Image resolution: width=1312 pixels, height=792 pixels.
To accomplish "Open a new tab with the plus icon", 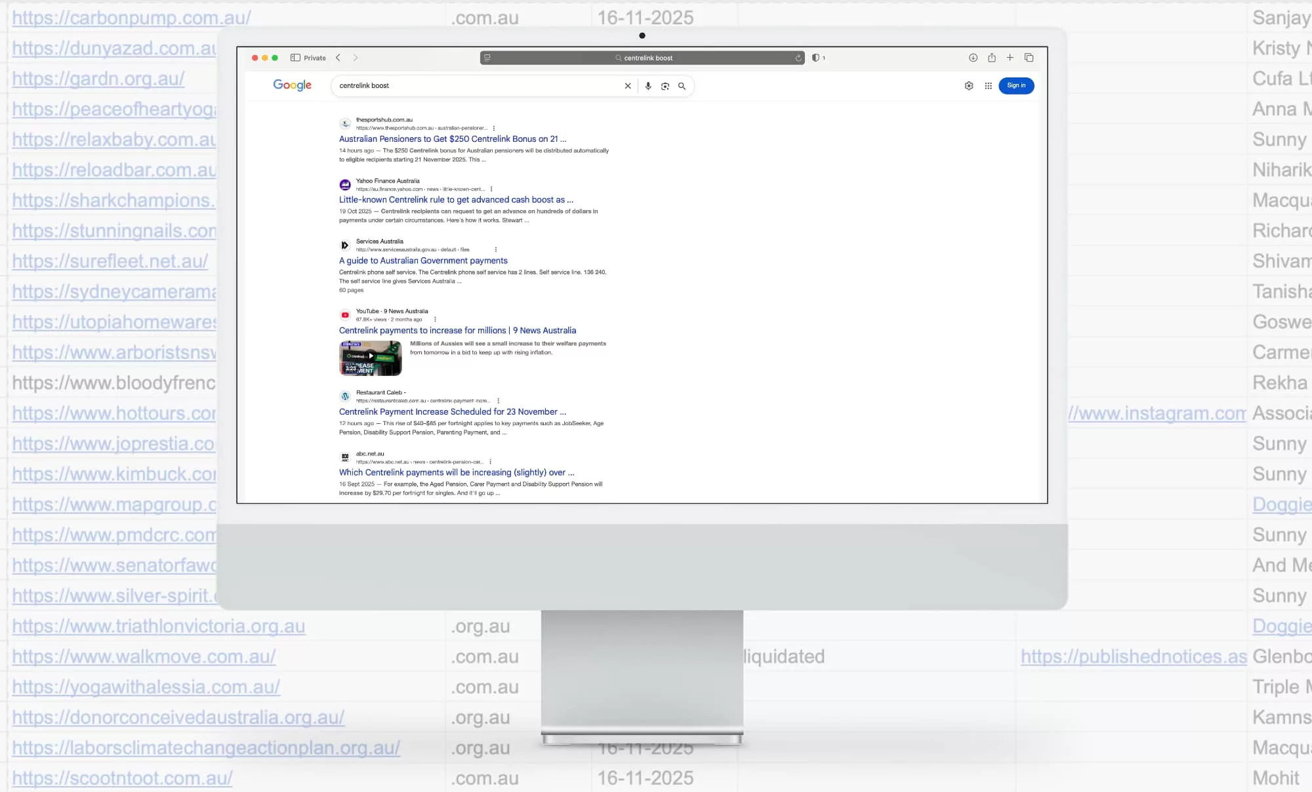I will click(x=1010, y=58).
